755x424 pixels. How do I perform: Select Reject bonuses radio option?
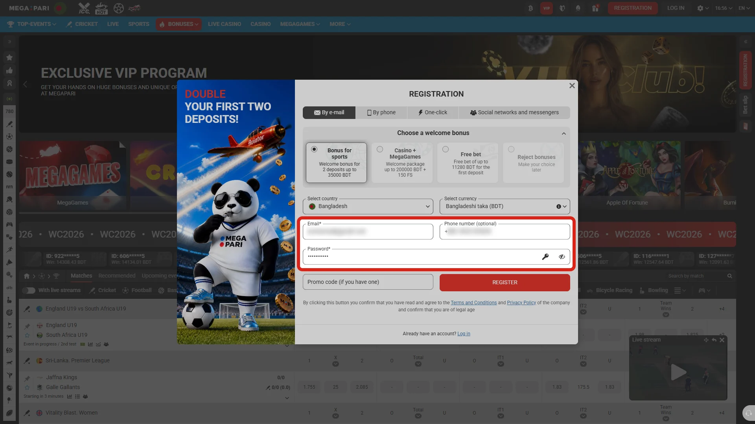511,149
